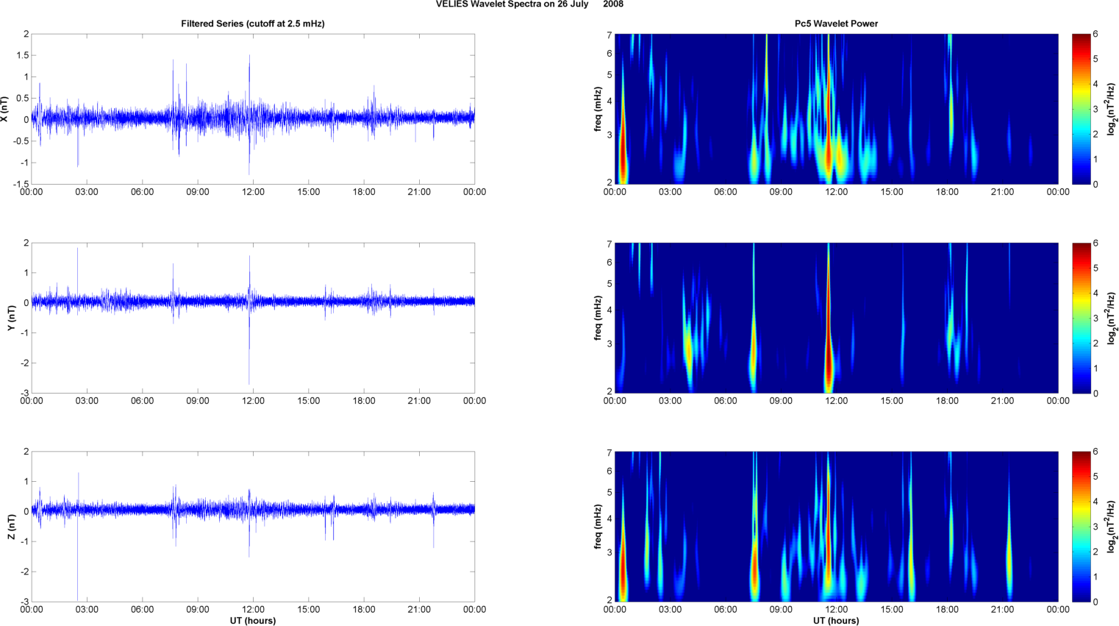Click the Y component filtered time series plot
1119x626 pixels.
[x=253, y=318]
